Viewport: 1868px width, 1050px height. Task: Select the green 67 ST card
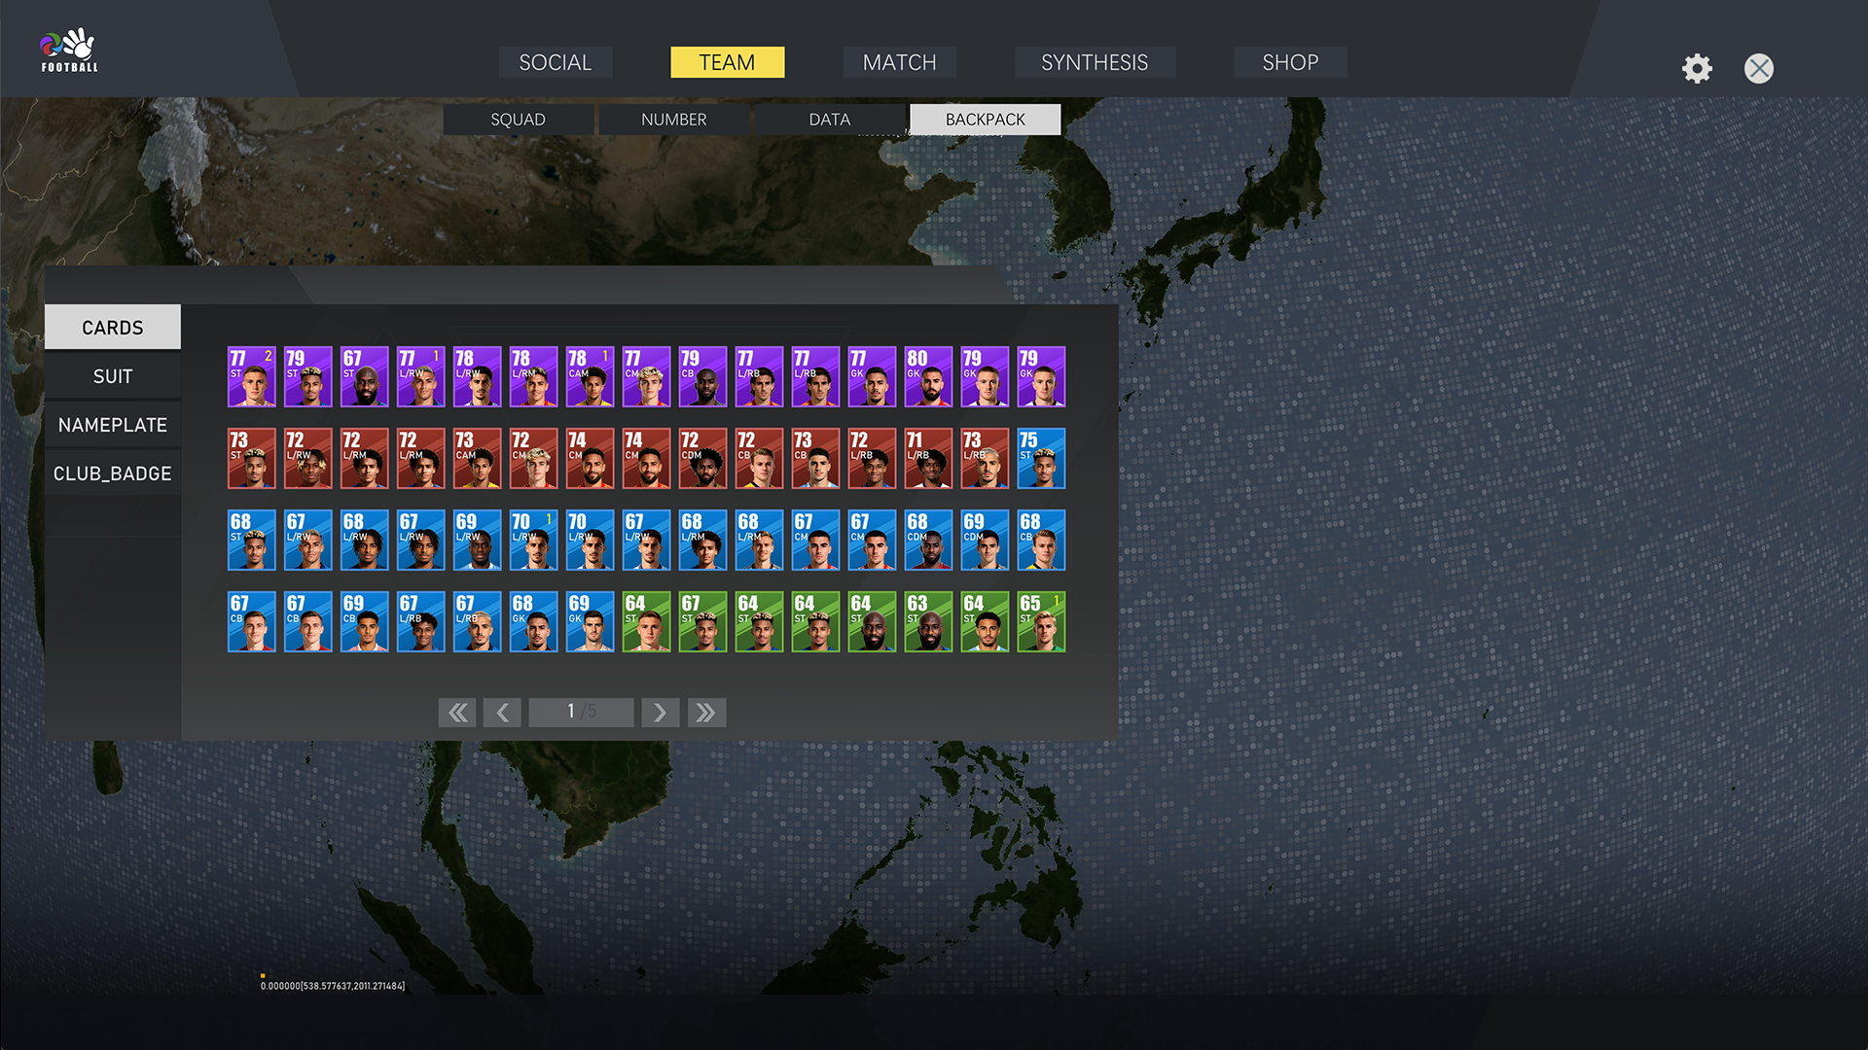tap(703, 621)
